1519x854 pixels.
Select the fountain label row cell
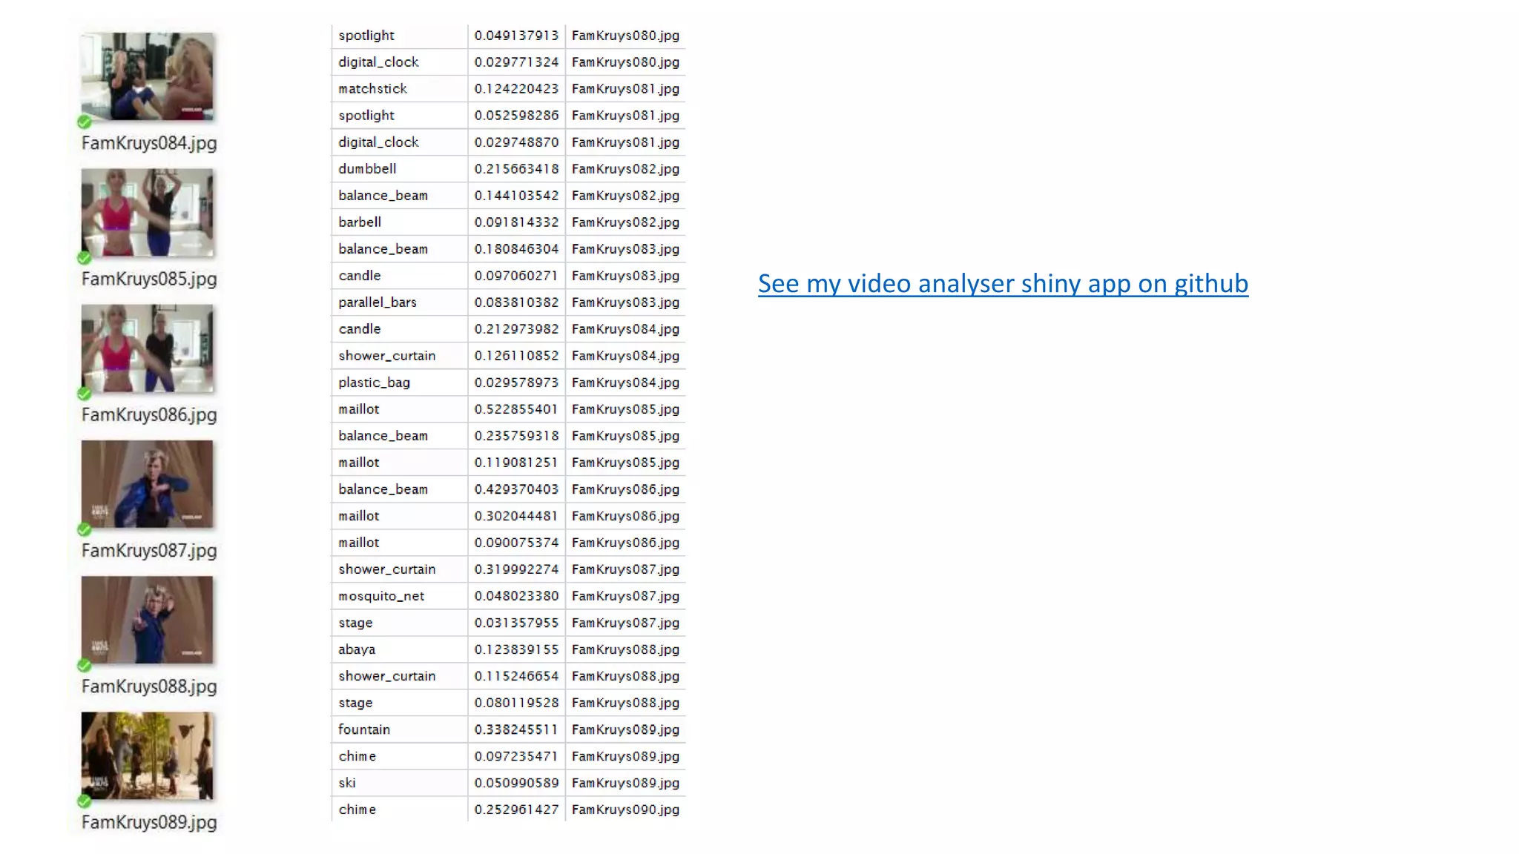[x=364, y=729]
